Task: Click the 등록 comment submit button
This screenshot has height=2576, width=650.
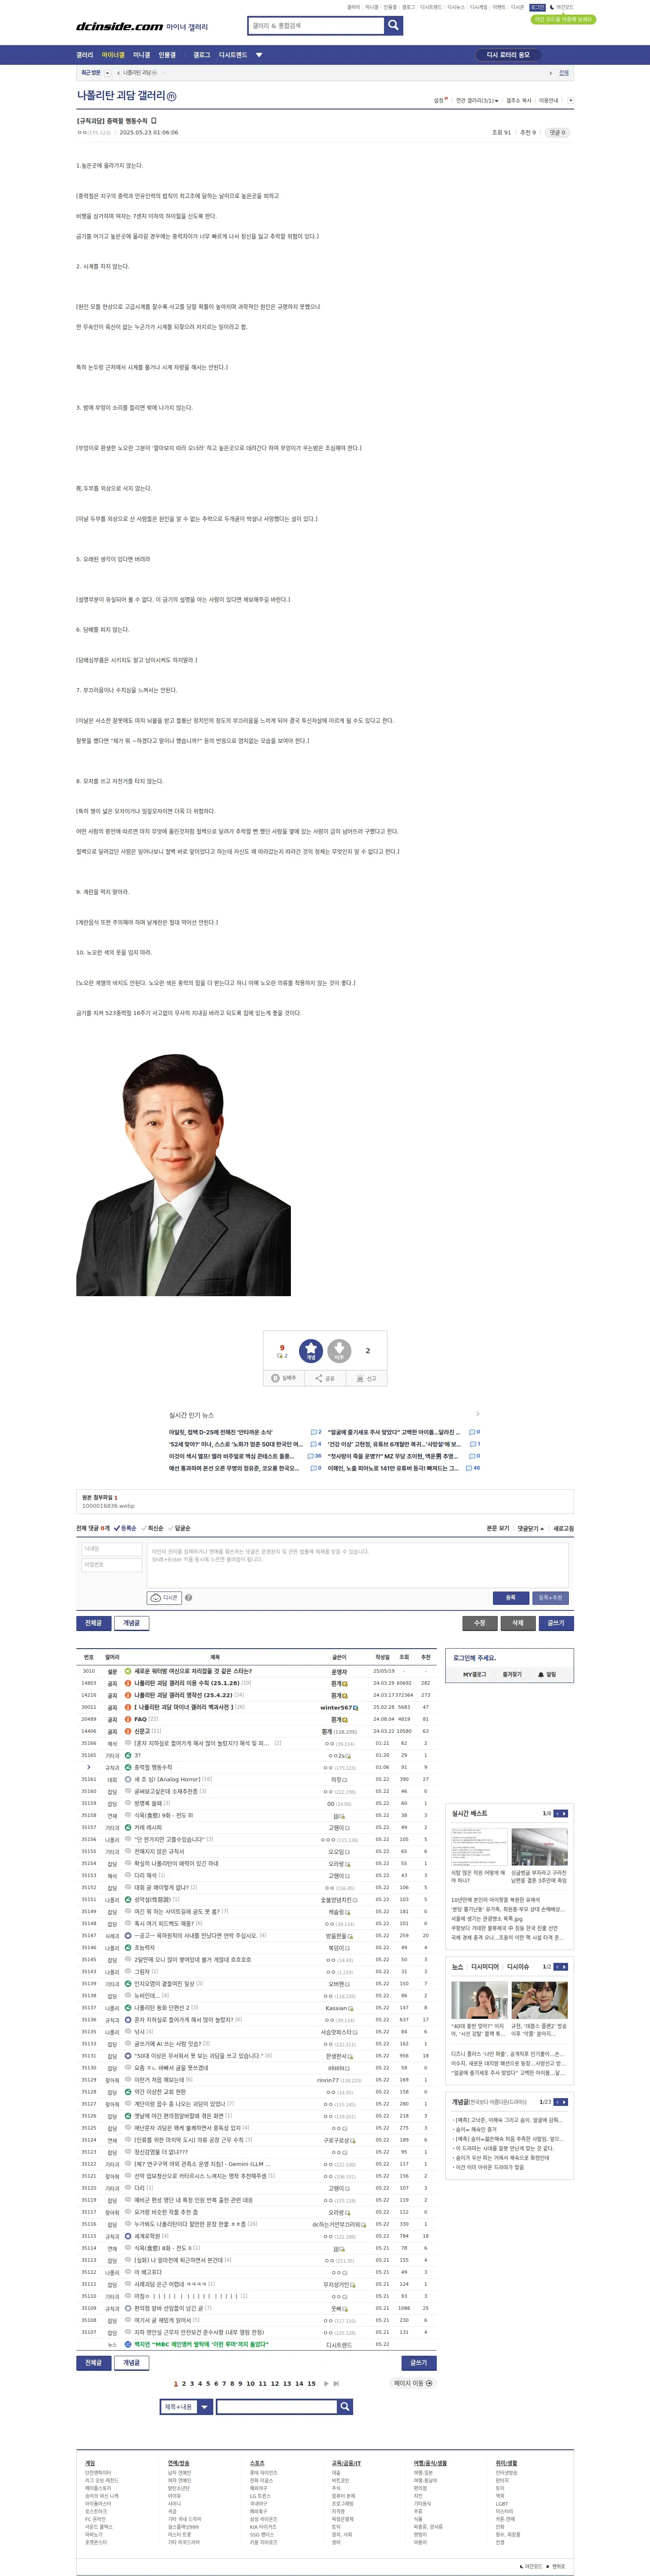Action: (510, 1598)
